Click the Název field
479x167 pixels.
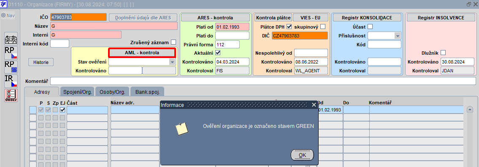point(114,26)
